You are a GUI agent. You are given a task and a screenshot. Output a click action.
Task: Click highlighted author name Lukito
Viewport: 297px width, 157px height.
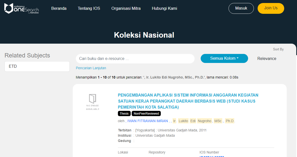[183, 121]
